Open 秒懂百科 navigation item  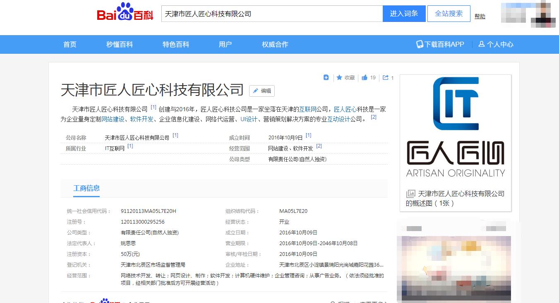point(120,44)
